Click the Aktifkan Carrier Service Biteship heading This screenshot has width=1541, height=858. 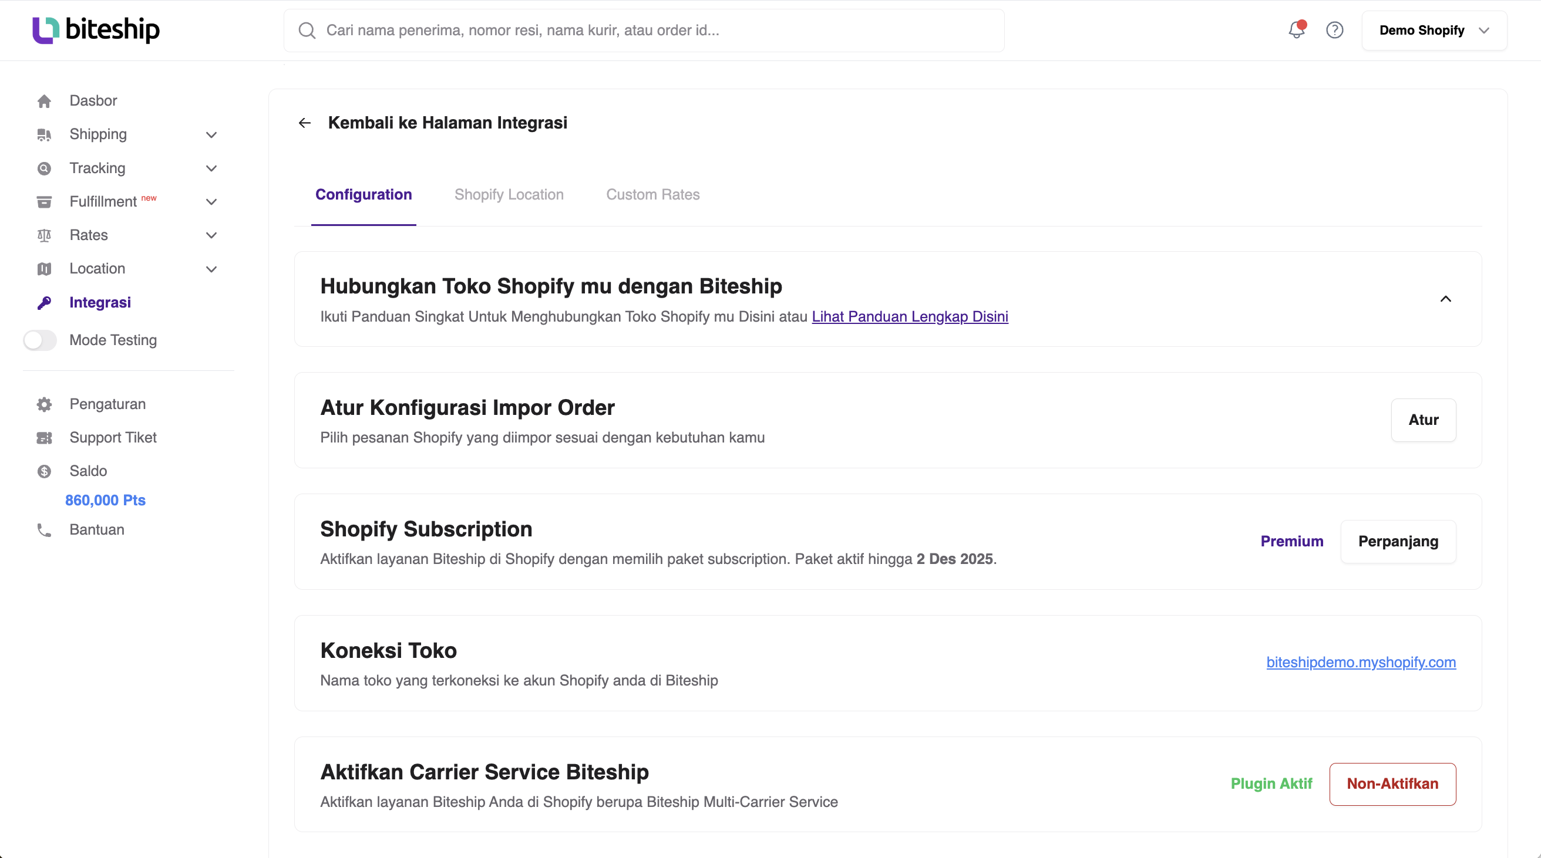[x=484, y=772]
